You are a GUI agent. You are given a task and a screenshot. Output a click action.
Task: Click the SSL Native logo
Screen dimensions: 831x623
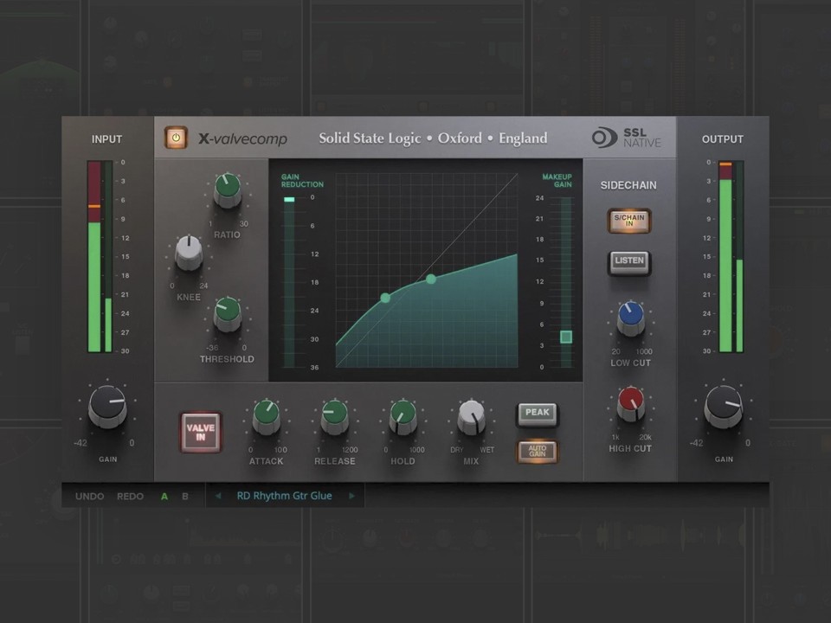click(627, 138)
